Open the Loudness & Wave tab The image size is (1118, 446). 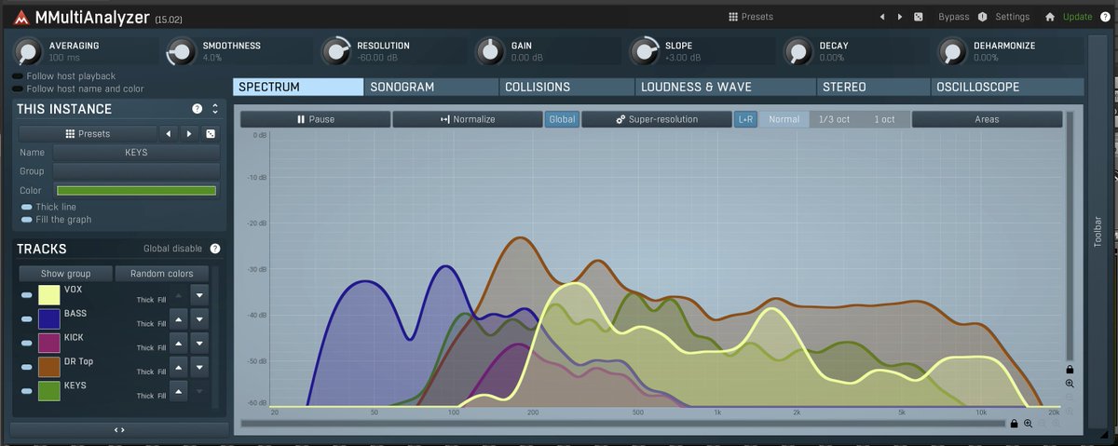coord(726,87)
